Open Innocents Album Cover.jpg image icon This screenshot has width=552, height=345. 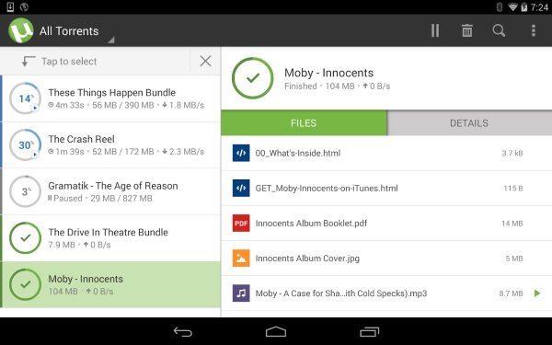241,258
